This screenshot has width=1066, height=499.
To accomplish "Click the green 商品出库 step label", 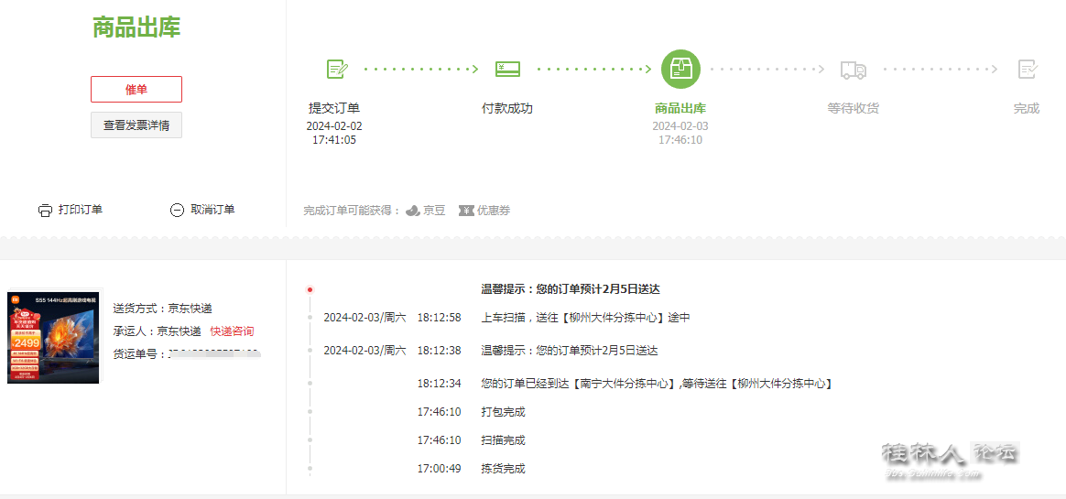I will click(x=680, y=108).
